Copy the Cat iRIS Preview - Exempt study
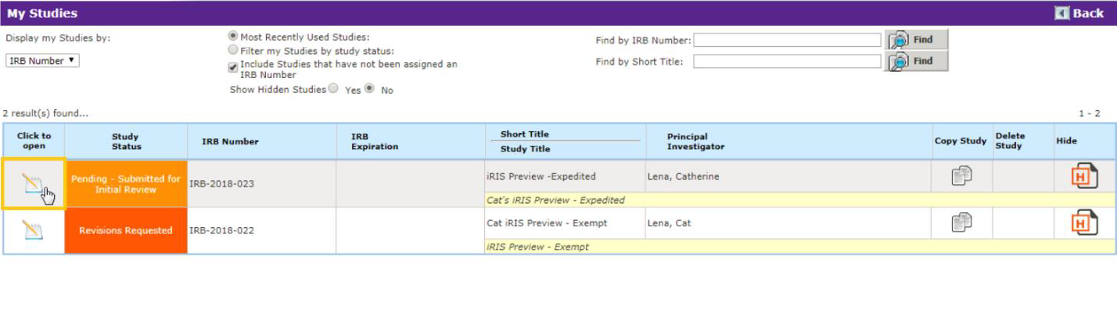The height and width of the screenshot is (313, 1117). 961,224
